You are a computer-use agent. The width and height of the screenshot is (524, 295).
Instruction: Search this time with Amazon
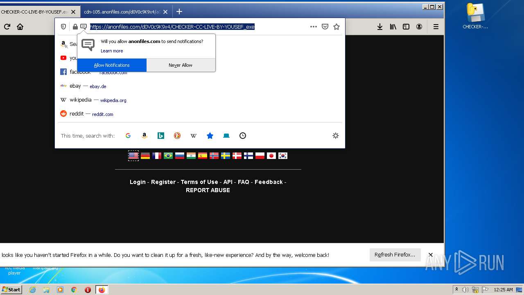pos(145,136)
